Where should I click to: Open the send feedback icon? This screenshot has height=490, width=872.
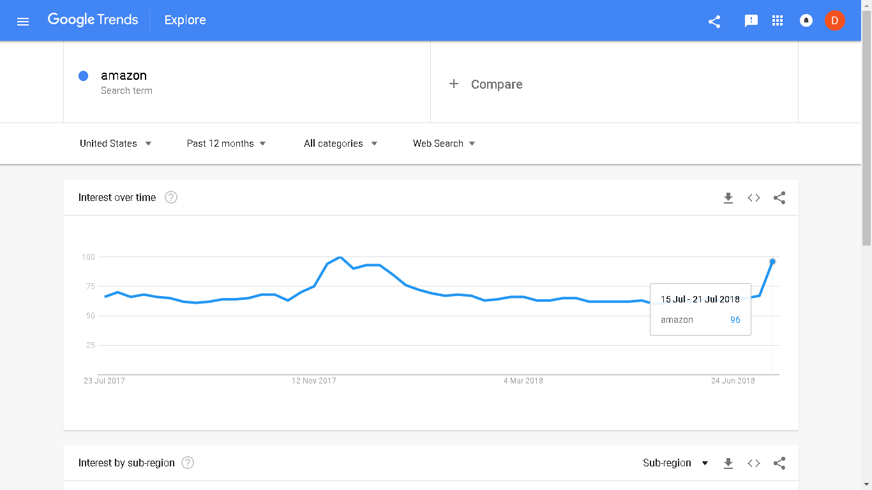(751, 21)
